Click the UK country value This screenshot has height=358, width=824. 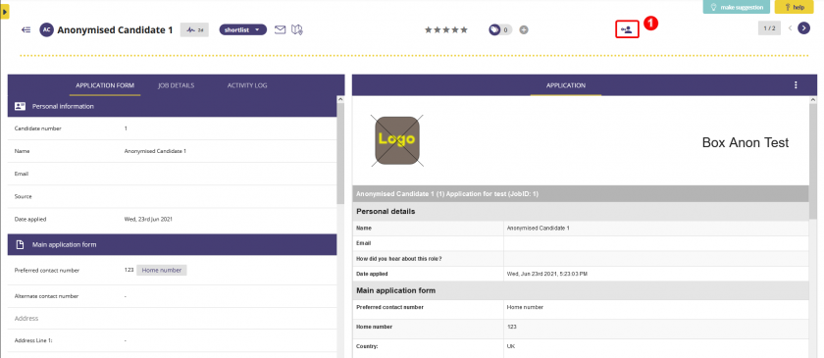(x=511, y=346)
